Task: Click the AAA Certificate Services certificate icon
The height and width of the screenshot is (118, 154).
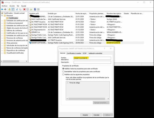Action: click(30, 19)
